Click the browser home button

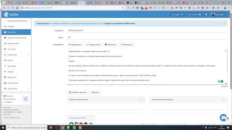tap(17, 8)
